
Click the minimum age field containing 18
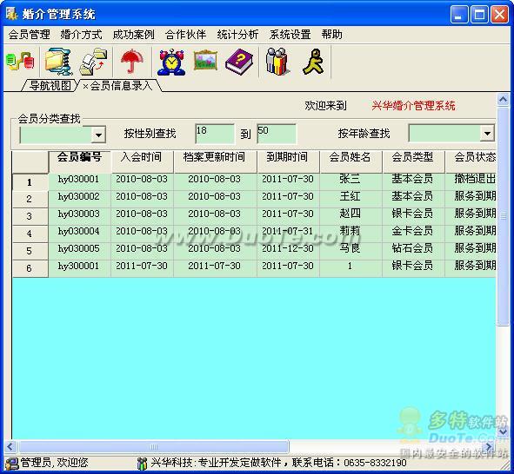coord(215,134)
